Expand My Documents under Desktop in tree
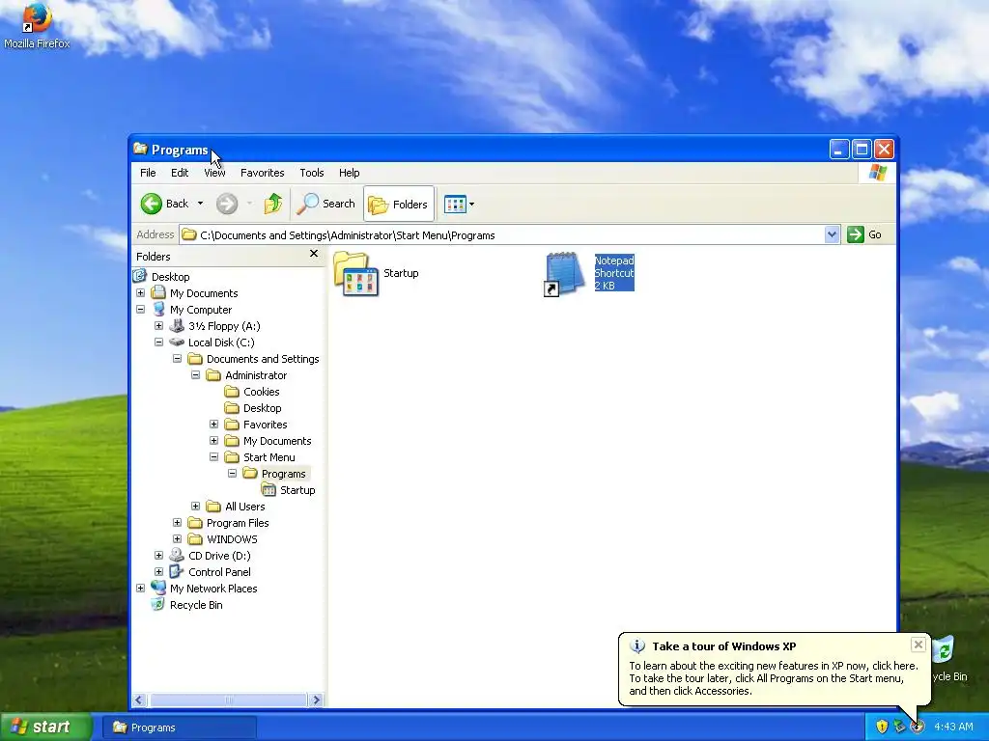The height and width of the screenshot is (741, 989). pos(141,293)
